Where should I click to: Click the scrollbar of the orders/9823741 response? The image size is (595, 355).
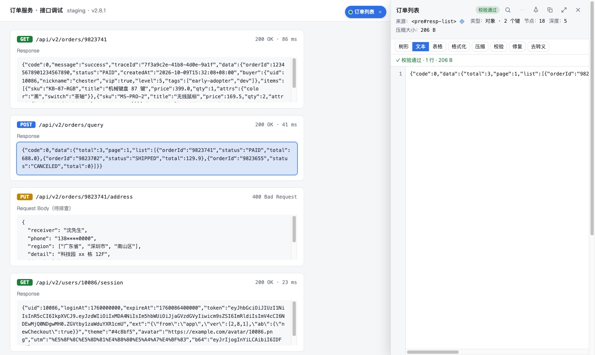(294, 73)
